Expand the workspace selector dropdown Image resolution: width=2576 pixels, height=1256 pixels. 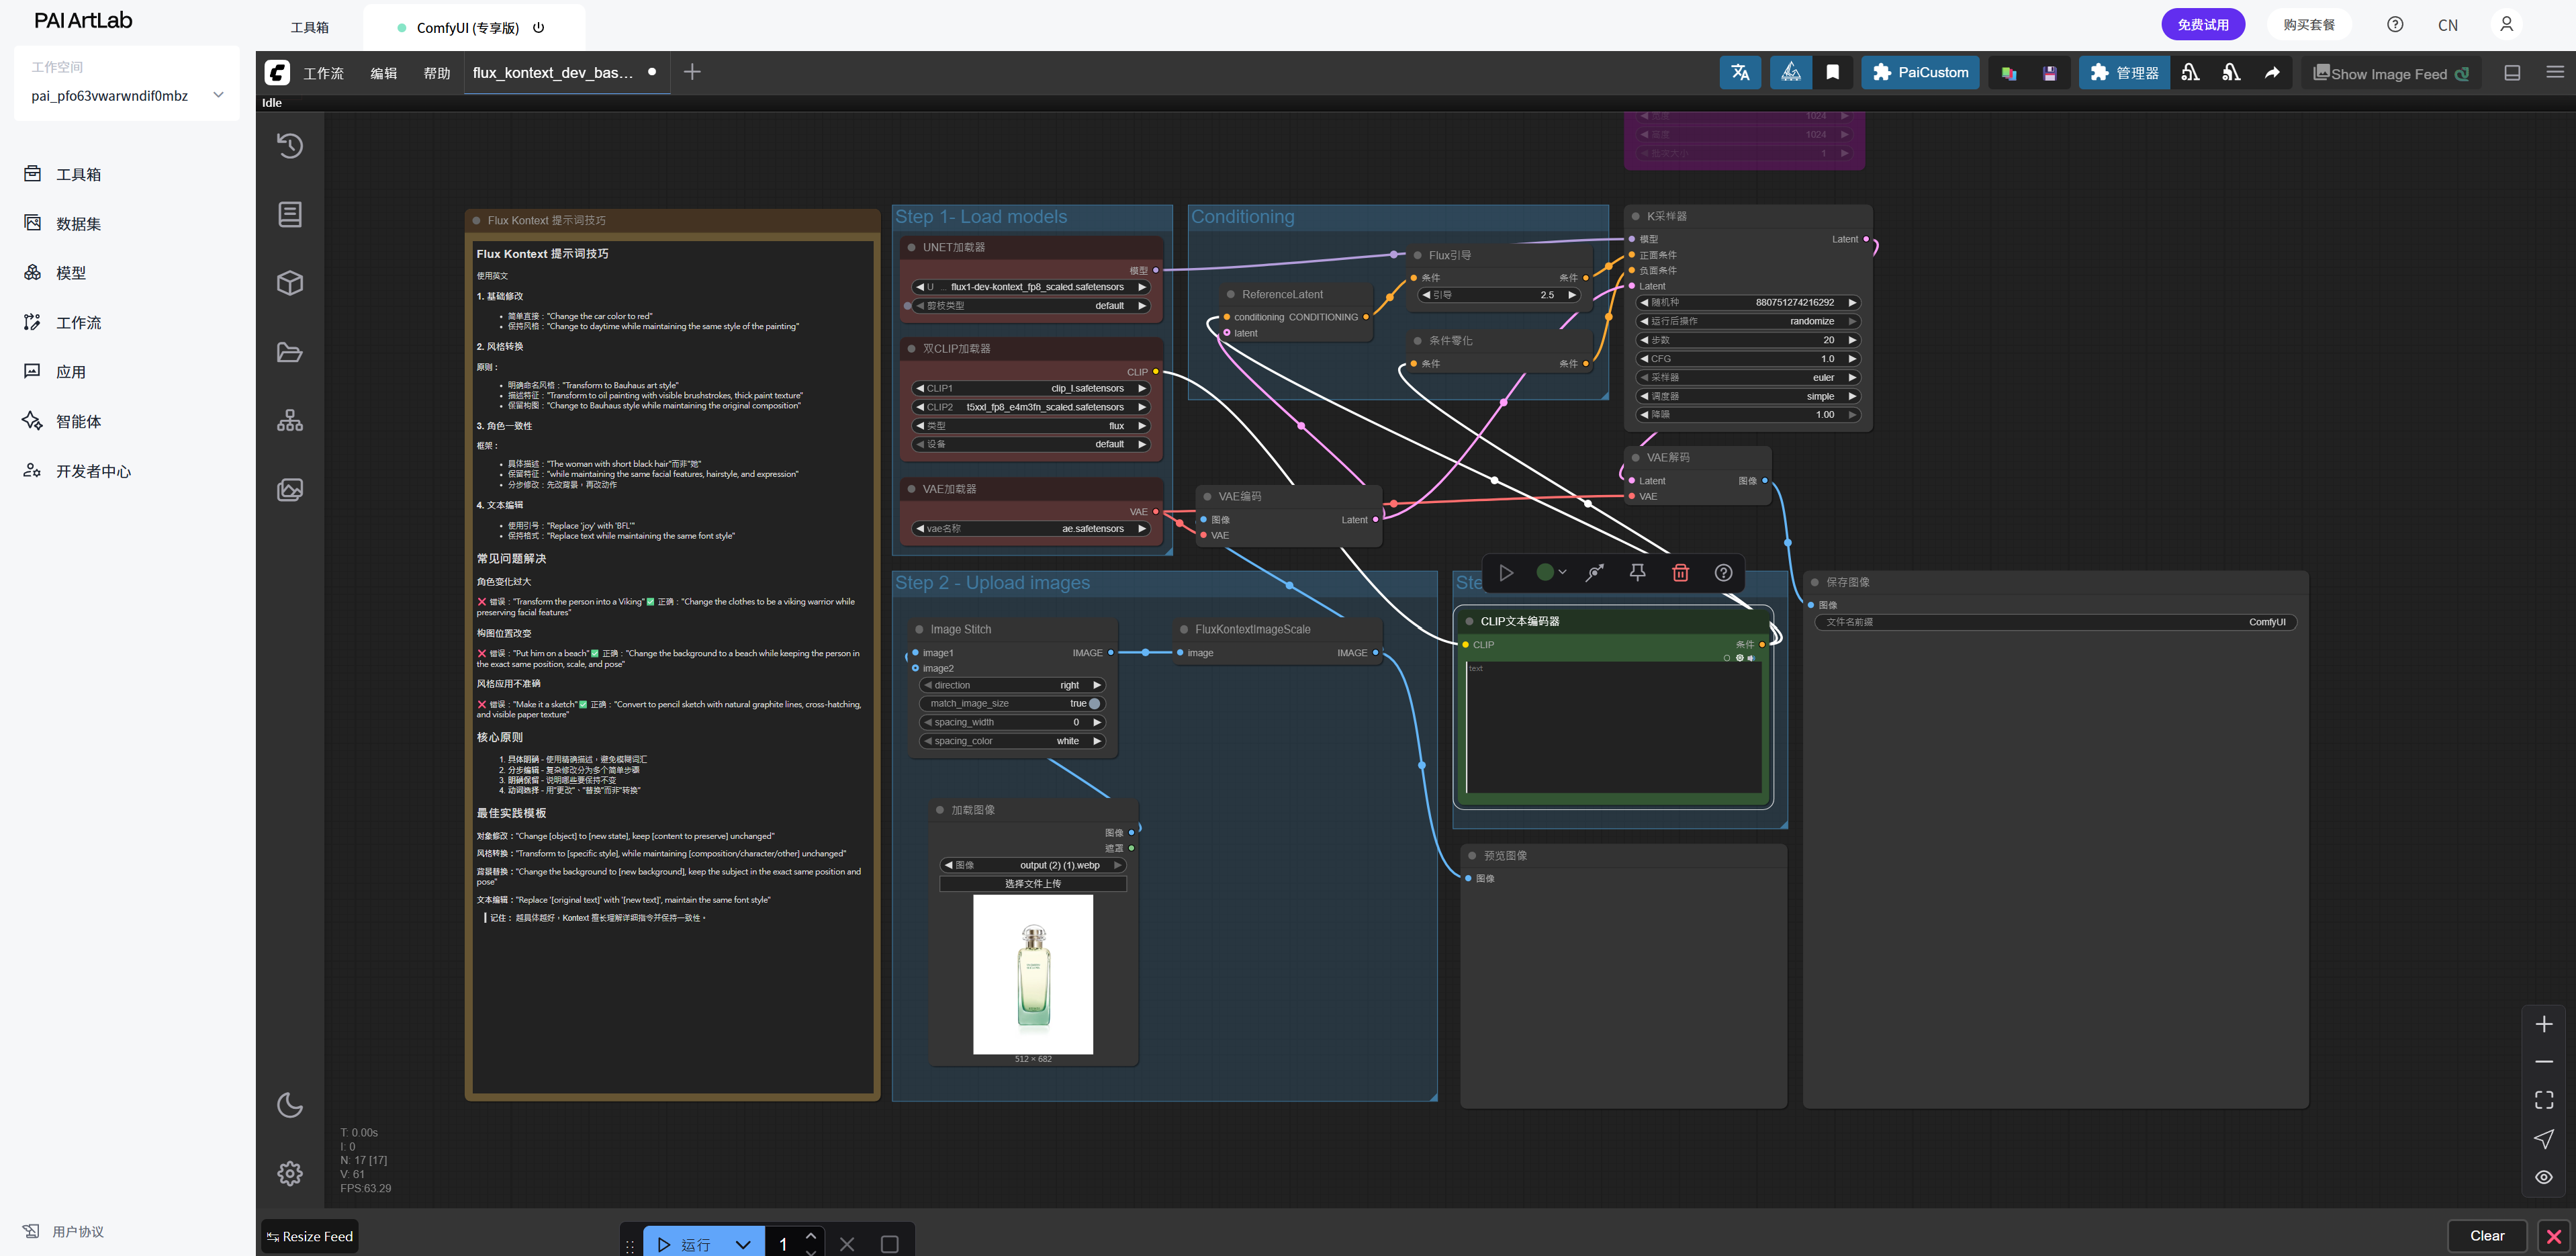point(218,95)
